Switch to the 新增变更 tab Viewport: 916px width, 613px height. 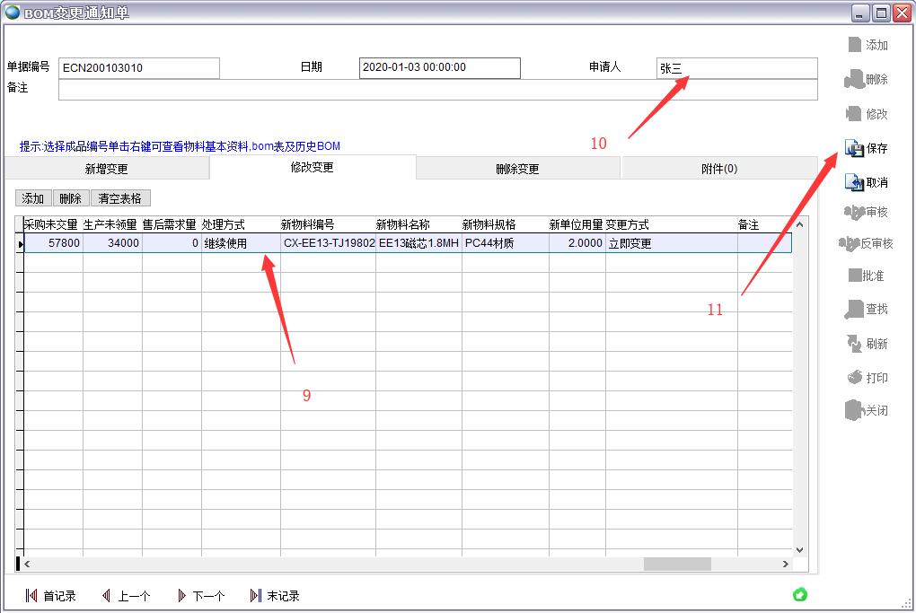click(106, 169)
